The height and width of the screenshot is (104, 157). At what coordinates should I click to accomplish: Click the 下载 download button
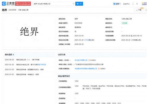pyautogui.click(x=139, y=10)
